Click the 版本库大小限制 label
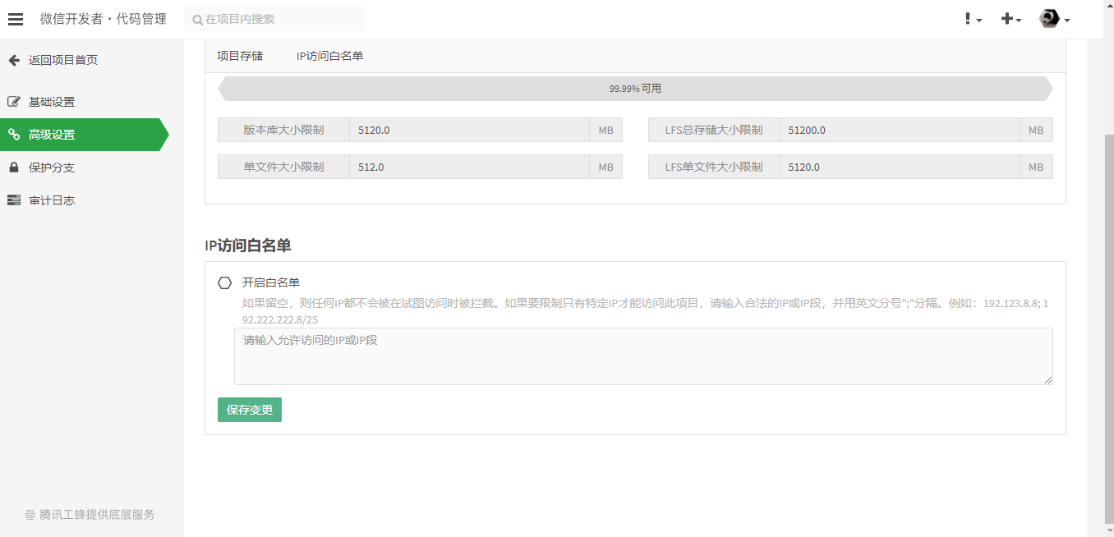This screenshot has width=1114, height=537. [x=283, y=130]
